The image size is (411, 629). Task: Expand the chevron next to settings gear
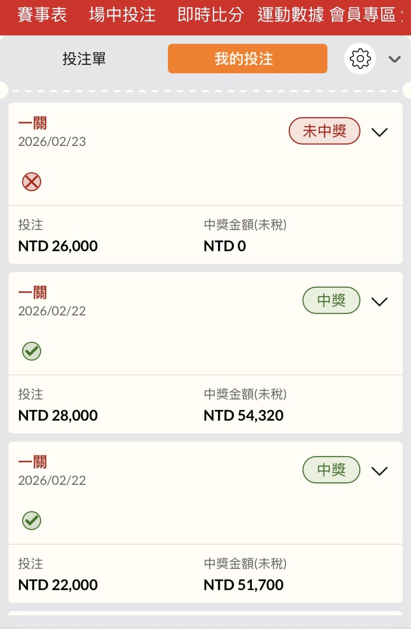(x=394, y=59)
